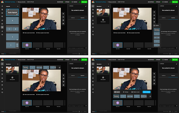
Task: Switch to Audience tab in top-left screenshot
Action: (x=73, y=18)
